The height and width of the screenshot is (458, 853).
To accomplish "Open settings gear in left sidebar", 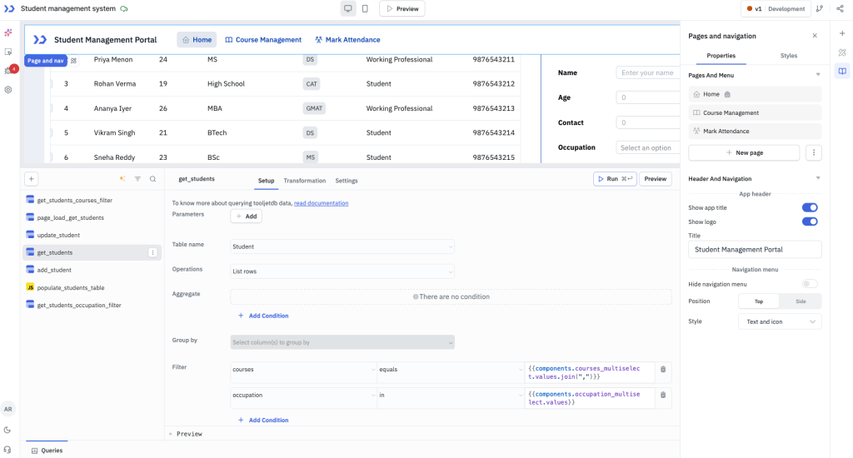I will click(8, 90).
